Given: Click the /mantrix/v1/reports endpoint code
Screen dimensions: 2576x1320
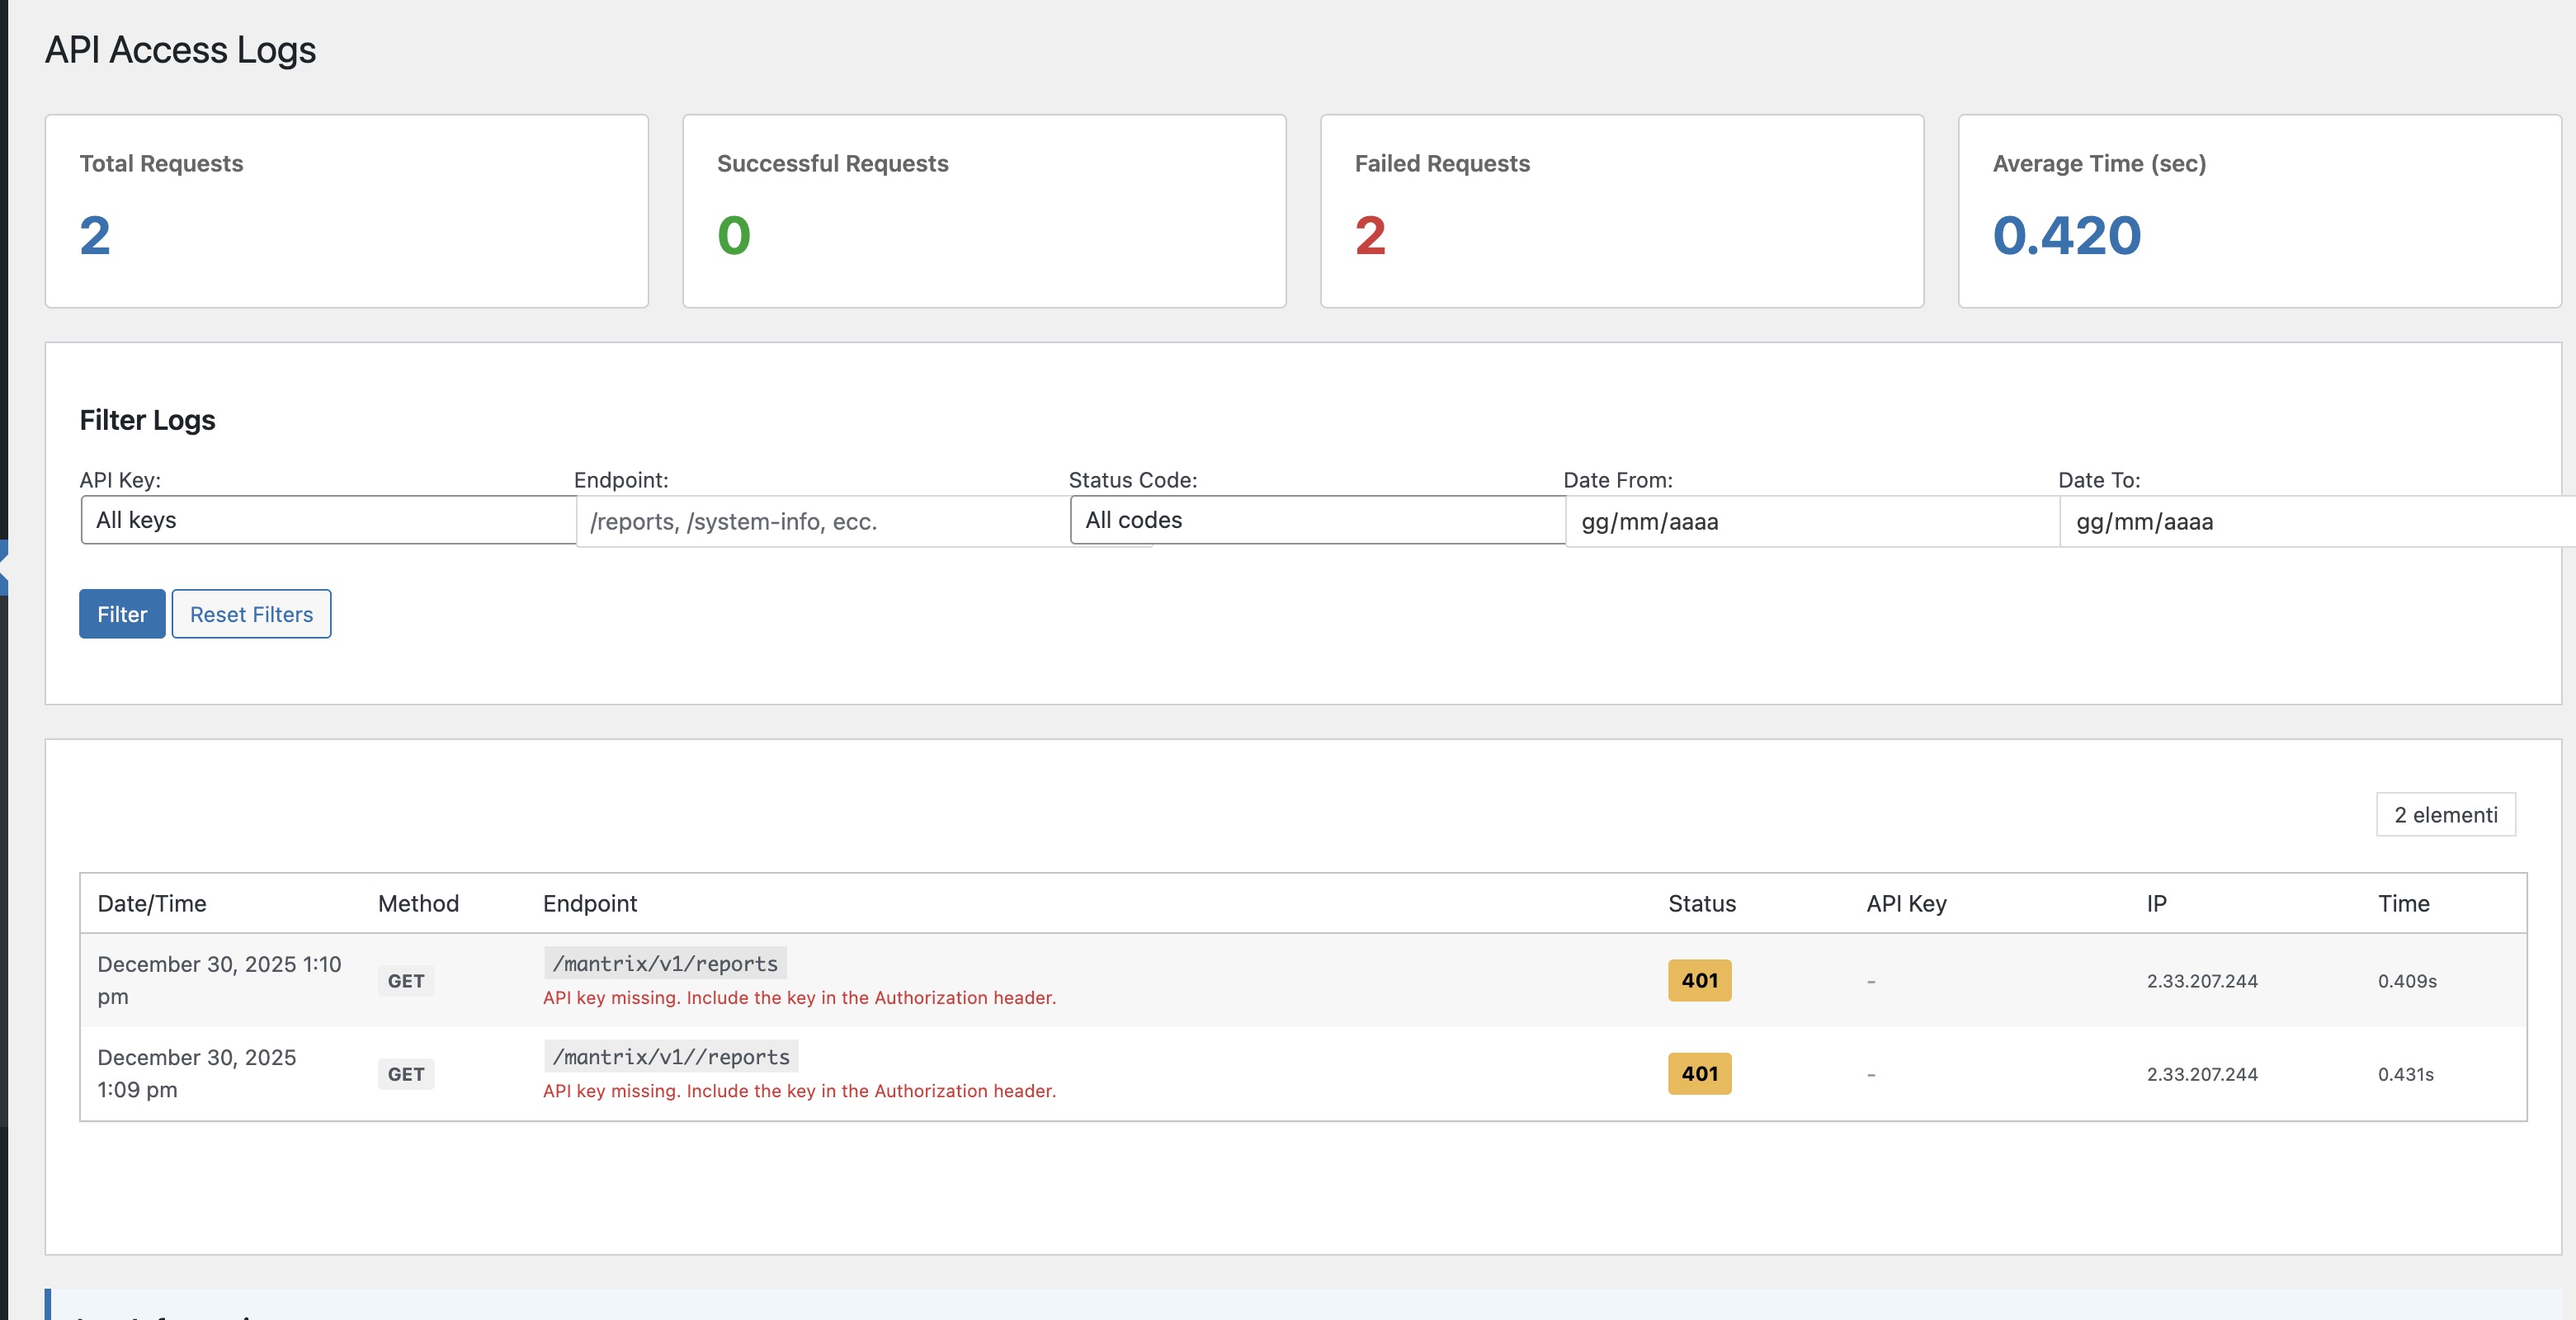Looking at the screenshot, I should pos(665,963).
